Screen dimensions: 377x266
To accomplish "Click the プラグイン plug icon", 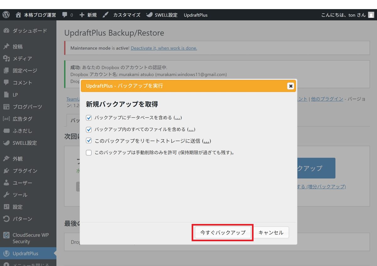I will 6,171.
